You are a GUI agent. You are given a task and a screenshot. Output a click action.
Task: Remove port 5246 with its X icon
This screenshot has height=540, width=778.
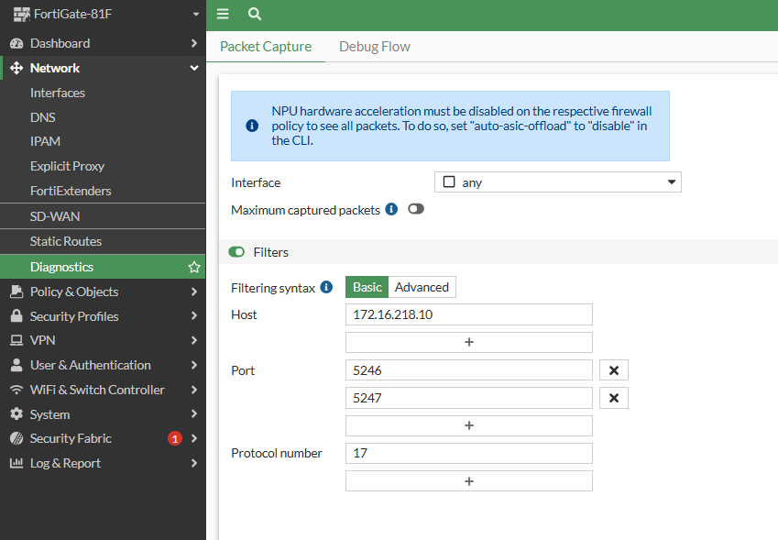coord(613,370)
